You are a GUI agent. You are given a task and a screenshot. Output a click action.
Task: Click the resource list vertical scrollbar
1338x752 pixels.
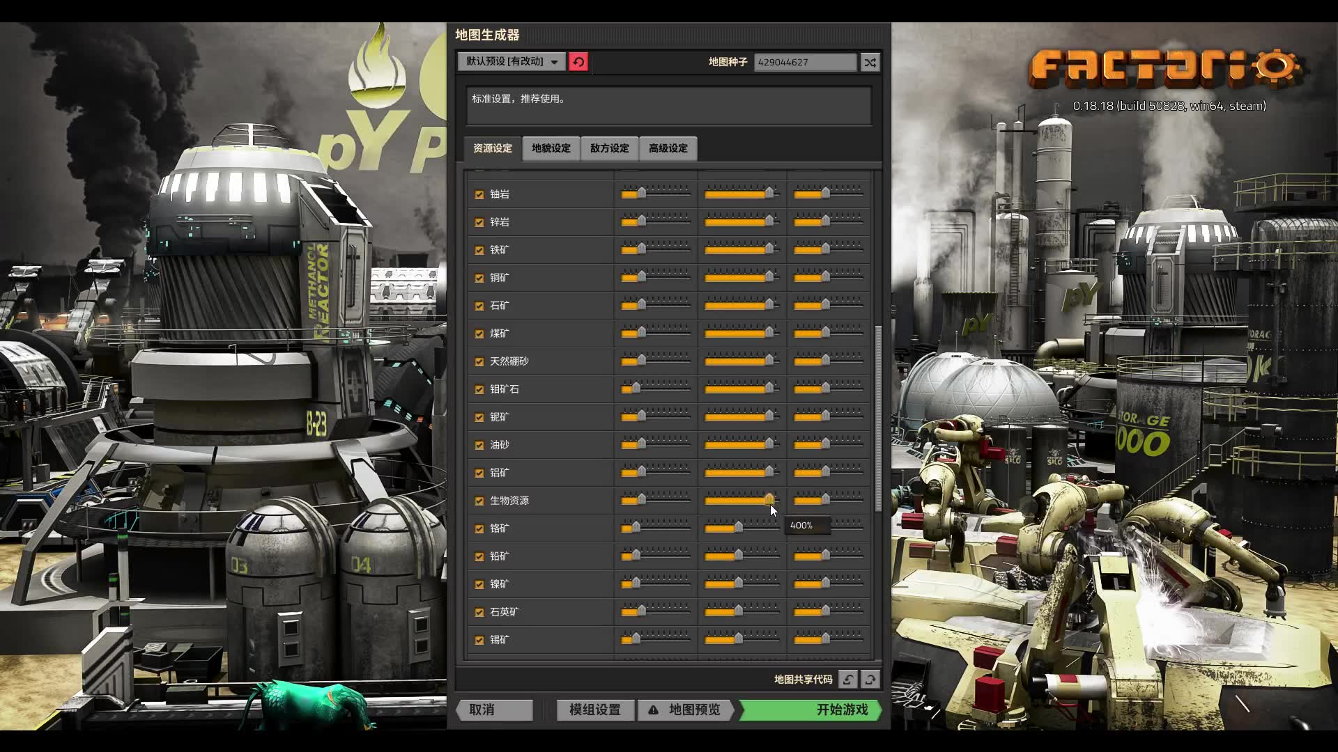click(878, 418)
